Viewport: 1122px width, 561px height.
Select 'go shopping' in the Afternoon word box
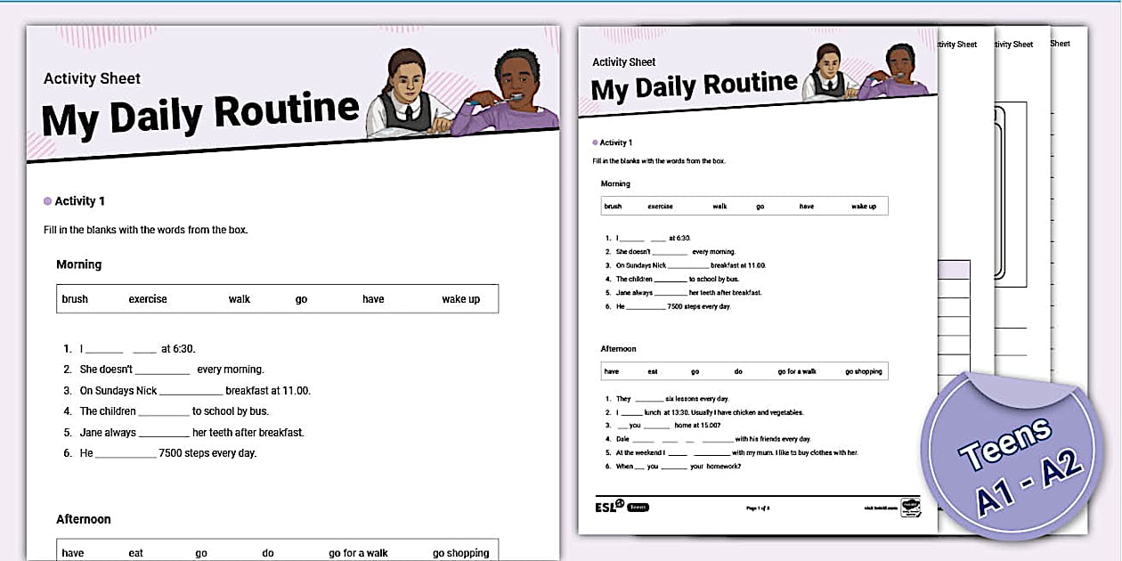point(461,552)
